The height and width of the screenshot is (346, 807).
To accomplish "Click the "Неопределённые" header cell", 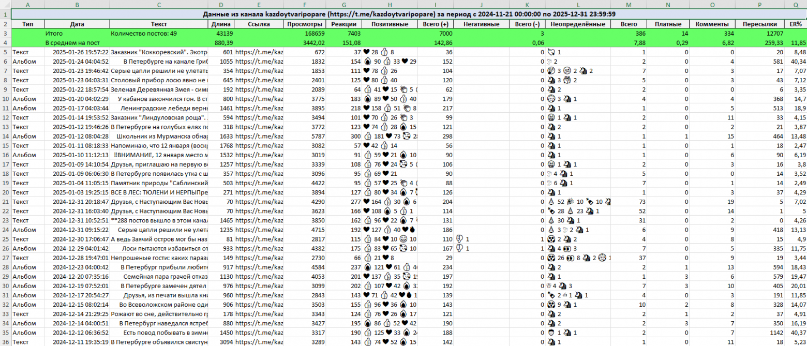I will [578, 24].
